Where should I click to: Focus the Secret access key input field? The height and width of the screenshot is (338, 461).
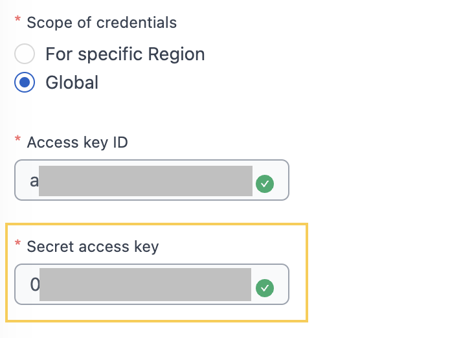(152, 284)
